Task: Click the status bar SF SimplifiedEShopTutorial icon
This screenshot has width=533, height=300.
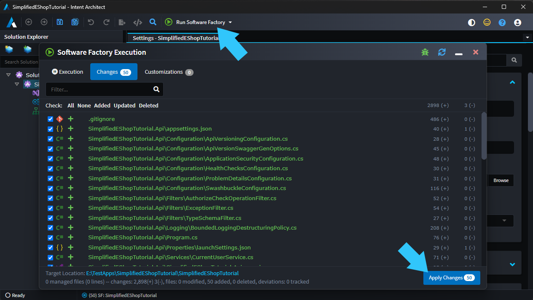Action: pyautogui.click(x=84, y=295)
